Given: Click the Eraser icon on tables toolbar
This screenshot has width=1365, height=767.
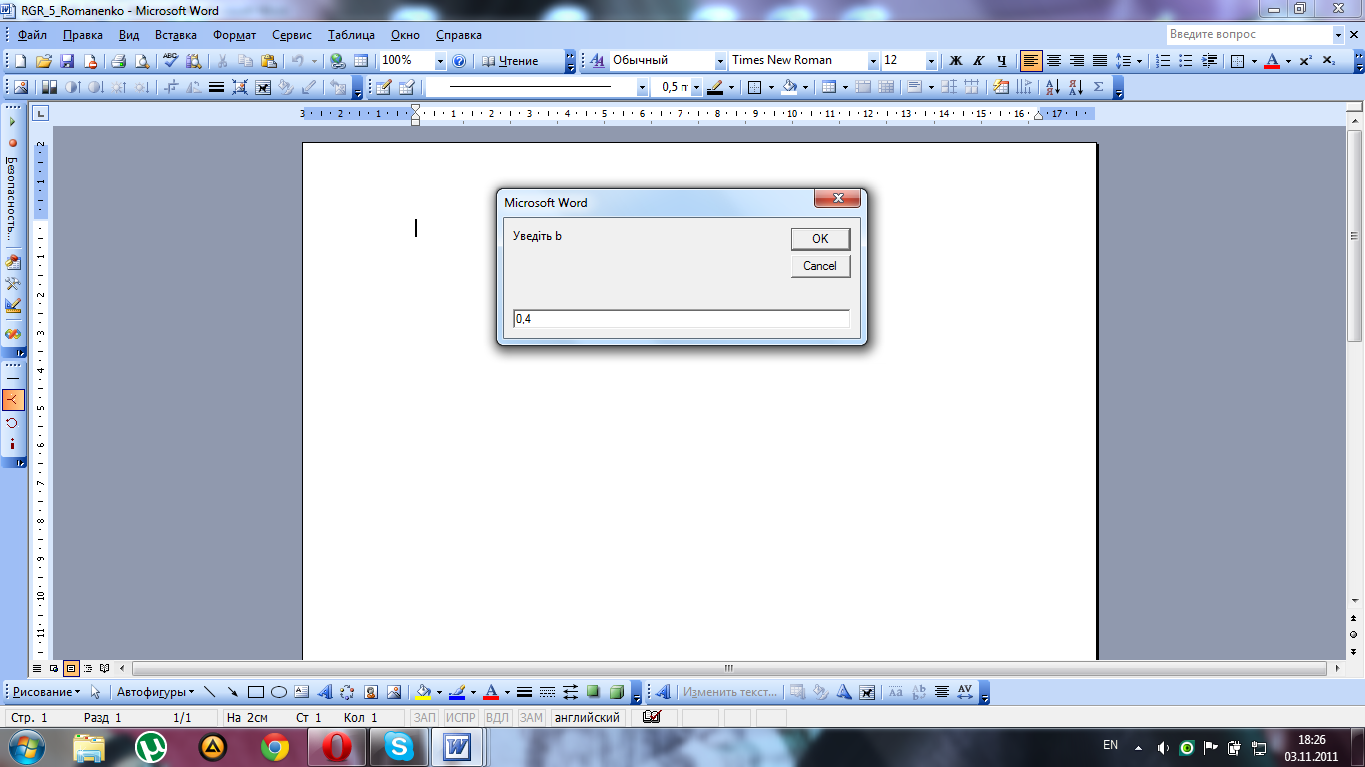Looking at the screenshot, I should coord(407,87).
